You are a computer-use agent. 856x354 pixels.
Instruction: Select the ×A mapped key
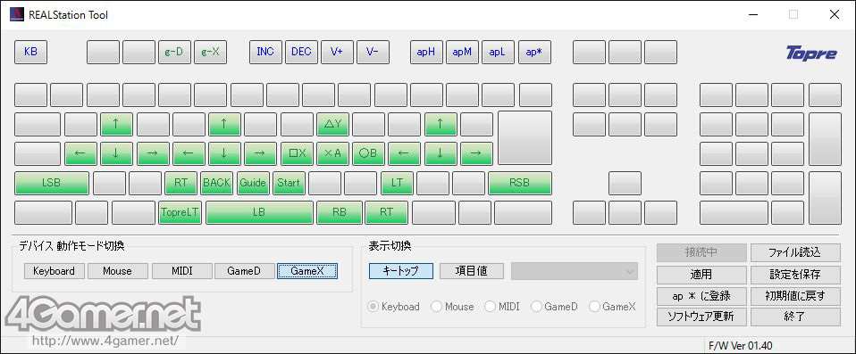coord(332,153)
